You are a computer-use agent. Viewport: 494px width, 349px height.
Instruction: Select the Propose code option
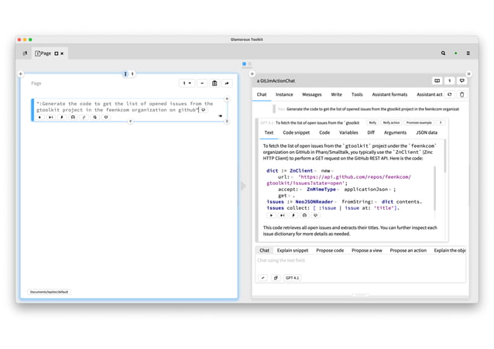(x=330, y=251)
